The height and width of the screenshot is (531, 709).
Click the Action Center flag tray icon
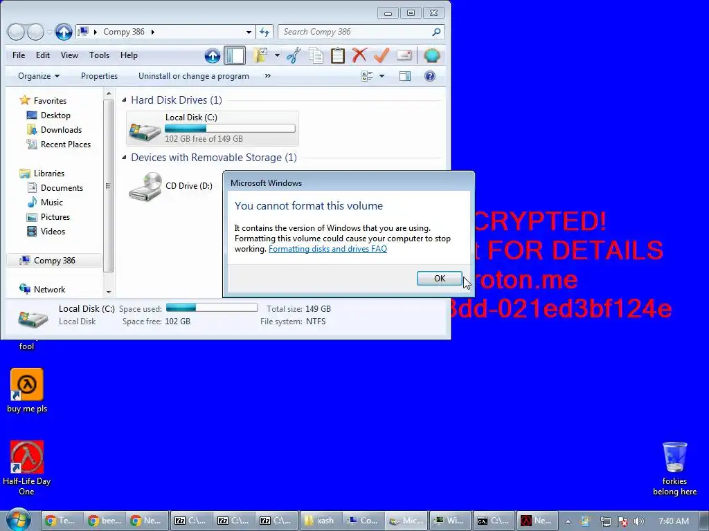[622, 521]
